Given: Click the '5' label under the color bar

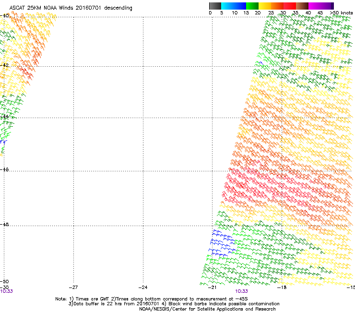Looking at the screenshot, I should [222, 13].
